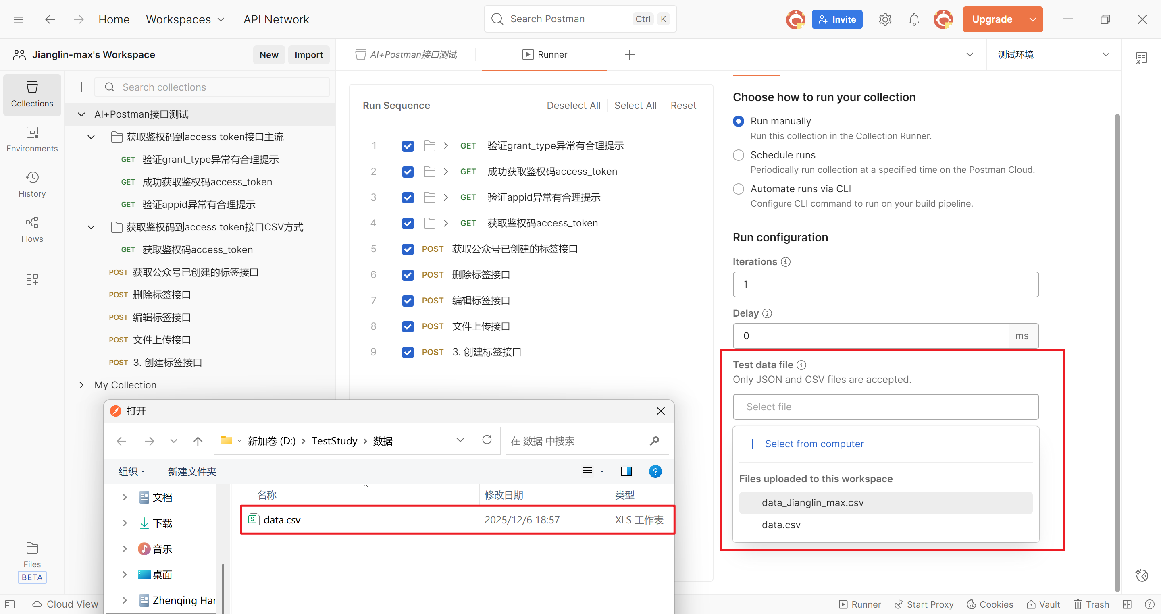Click the Invite button
Image resolution: width=1161 pixels, height=614 pixels.
pos(837,19)
